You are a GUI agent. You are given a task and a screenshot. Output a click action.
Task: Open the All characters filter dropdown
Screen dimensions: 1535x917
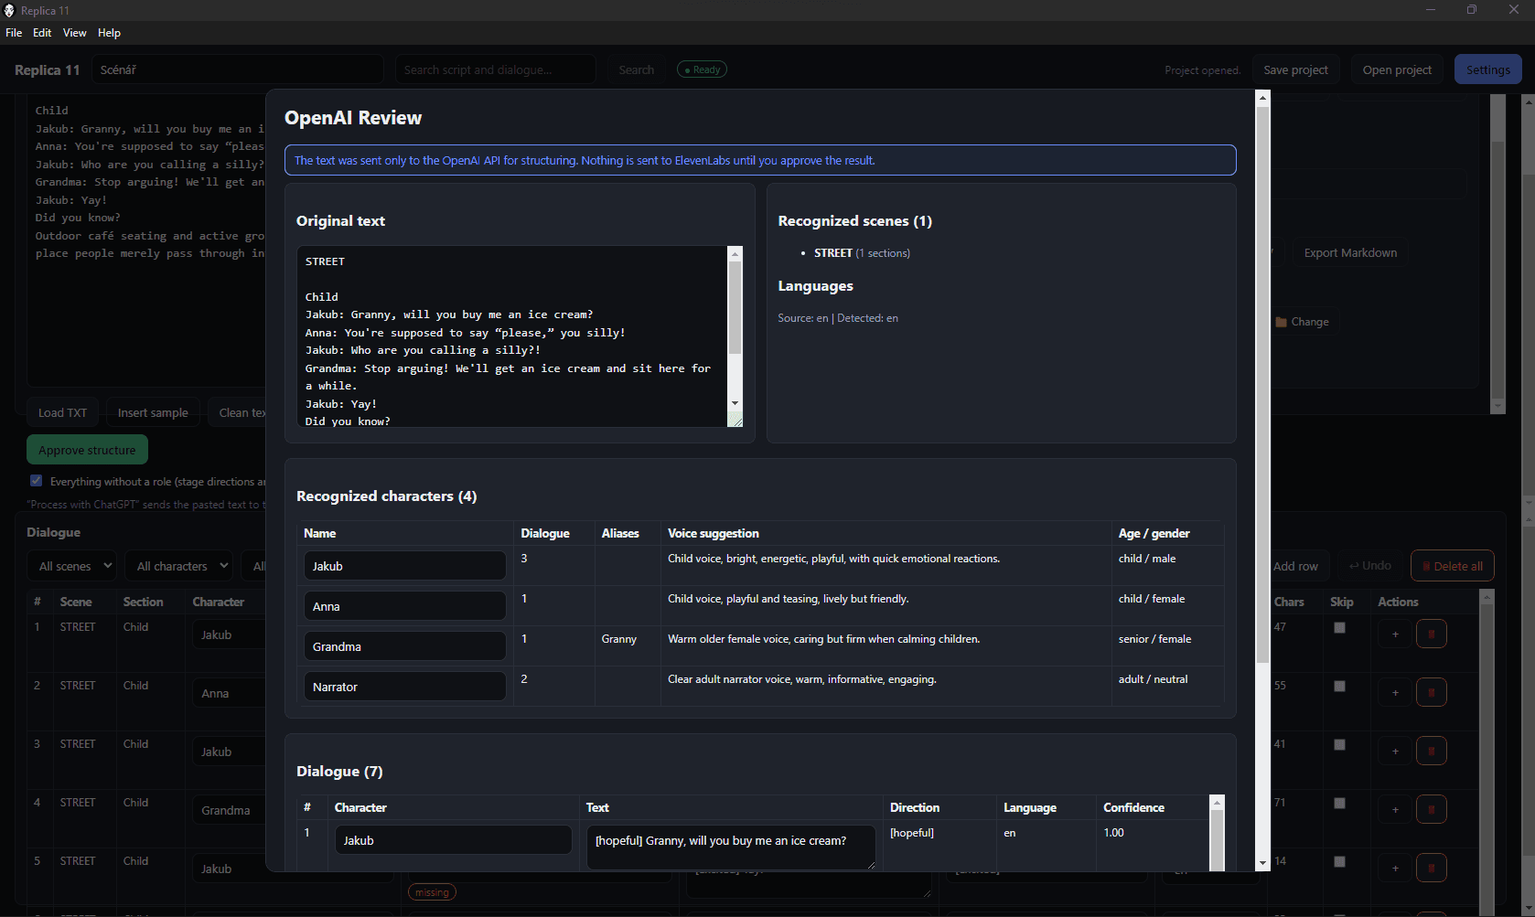tap(178, 566)
